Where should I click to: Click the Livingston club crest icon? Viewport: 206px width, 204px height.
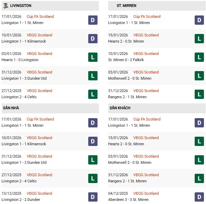tap(5, 5)
